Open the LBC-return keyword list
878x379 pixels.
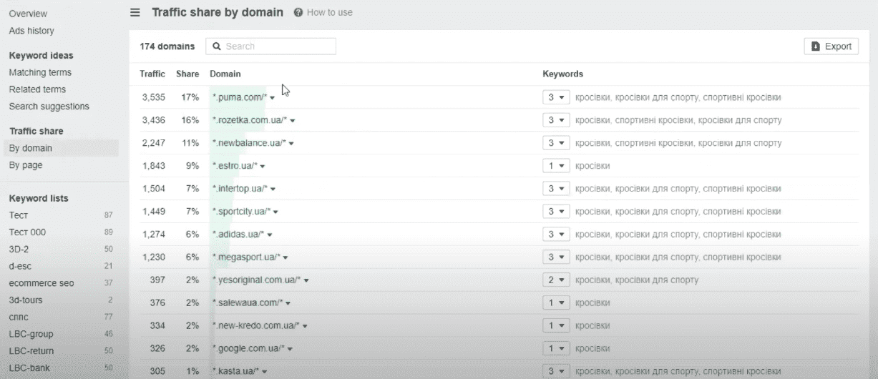[x=31, y=351]
